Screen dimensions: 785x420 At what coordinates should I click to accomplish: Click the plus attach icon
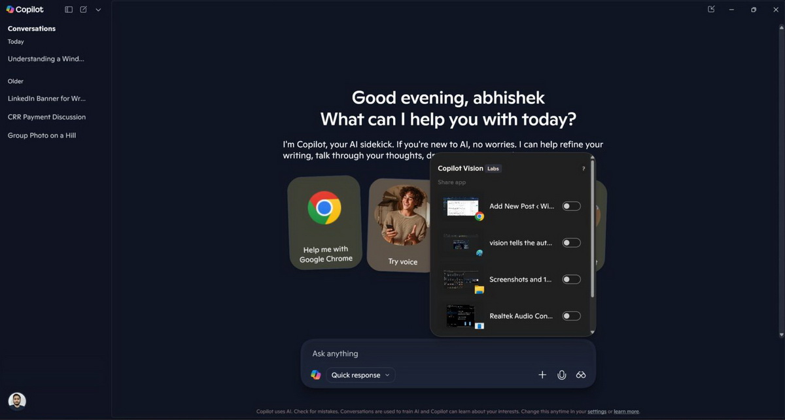click(542, 375)
